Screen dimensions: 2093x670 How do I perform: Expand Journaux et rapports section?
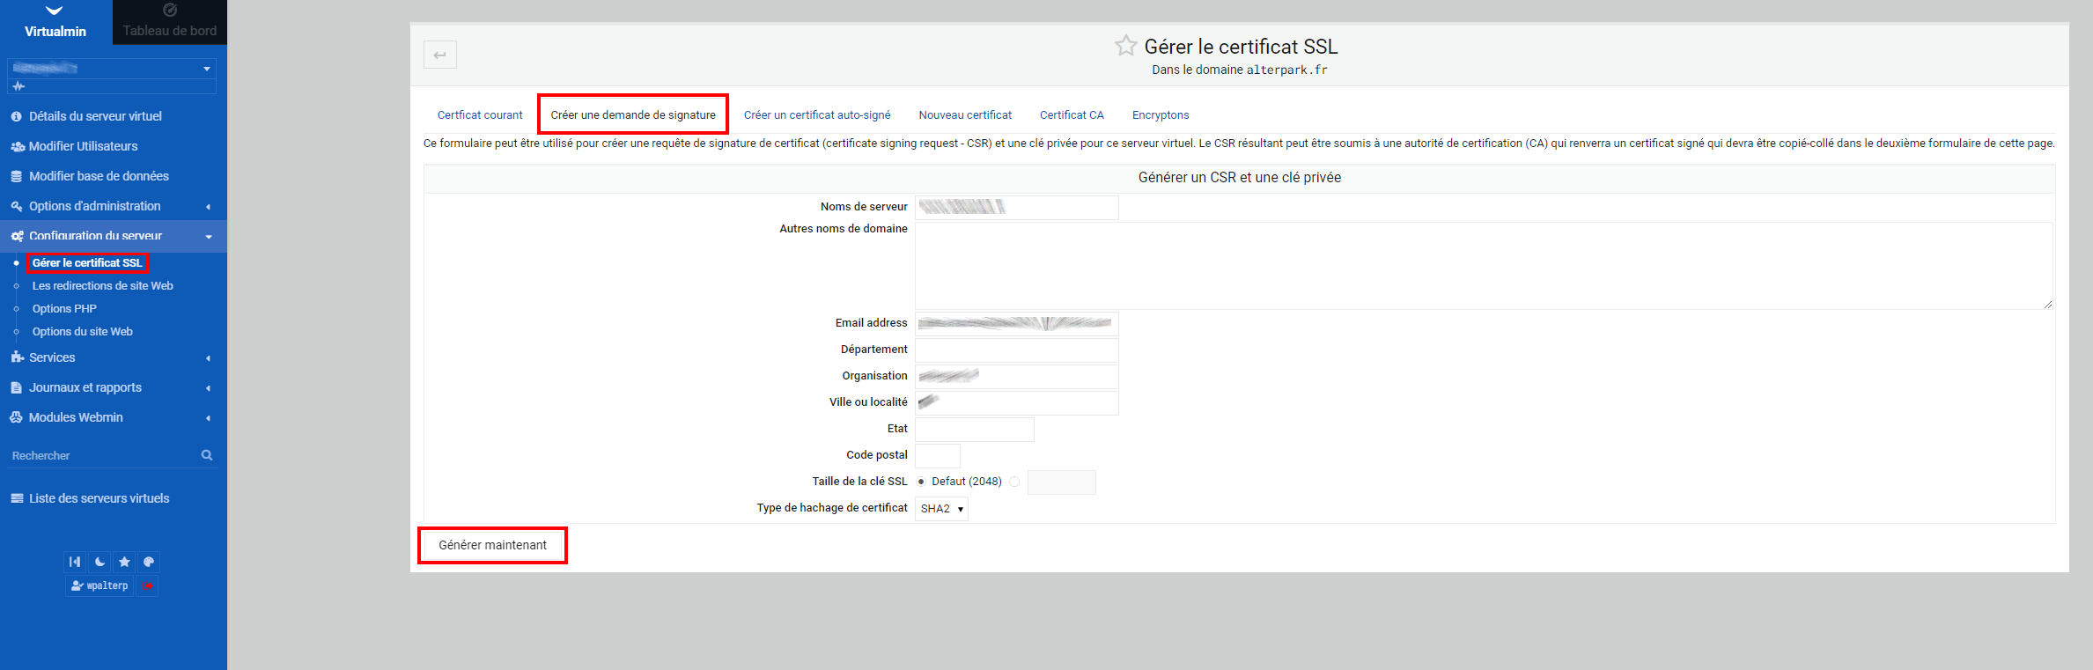pos(85,387)
